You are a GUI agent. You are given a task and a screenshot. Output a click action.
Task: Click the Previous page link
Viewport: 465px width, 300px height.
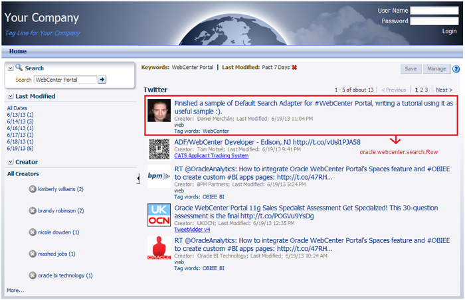(393, 90)
